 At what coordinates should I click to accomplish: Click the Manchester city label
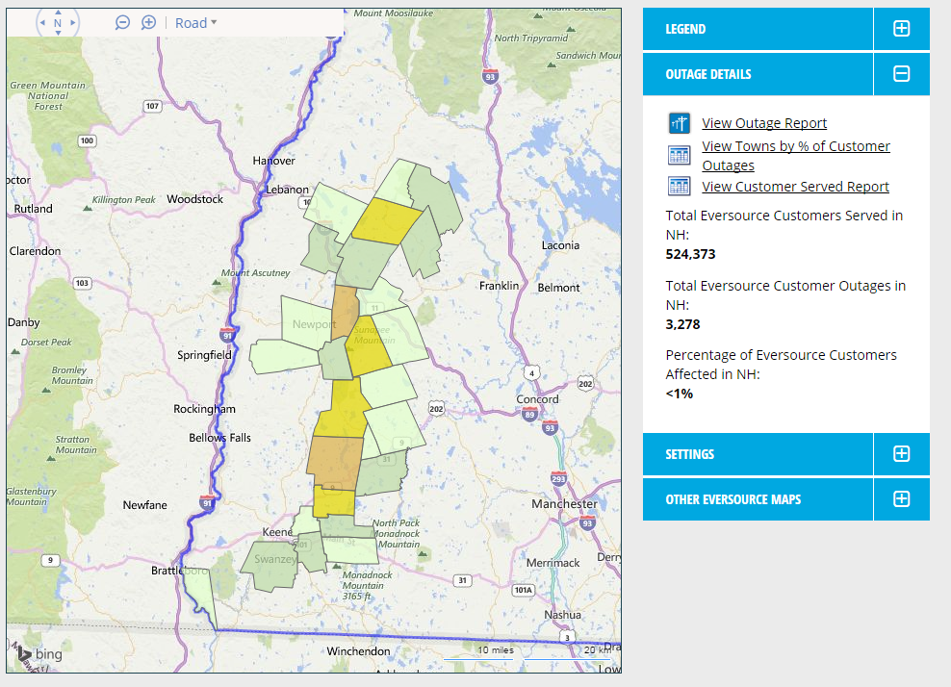[565, 504]
